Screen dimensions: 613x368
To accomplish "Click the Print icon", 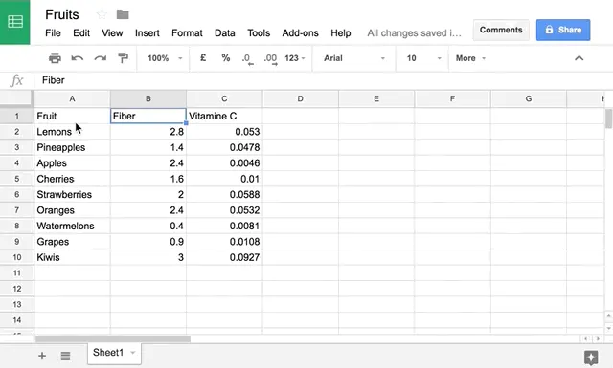I will pos(55,58).
